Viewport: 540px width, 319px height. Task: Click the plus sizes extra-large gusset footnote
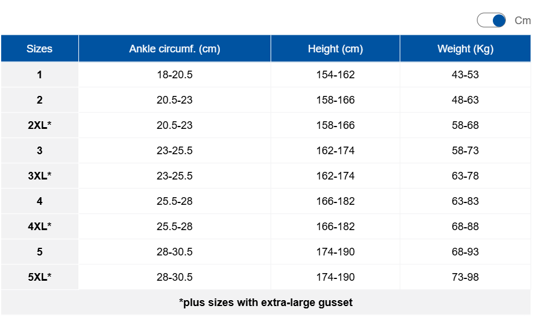click(x=266, y=303)
